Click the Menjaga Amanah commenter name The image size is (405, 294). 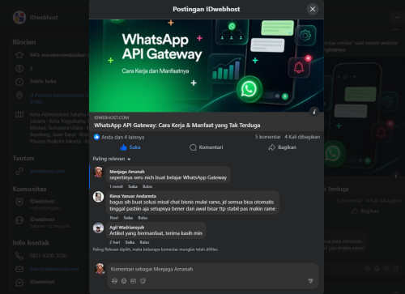tap(127, 172)
